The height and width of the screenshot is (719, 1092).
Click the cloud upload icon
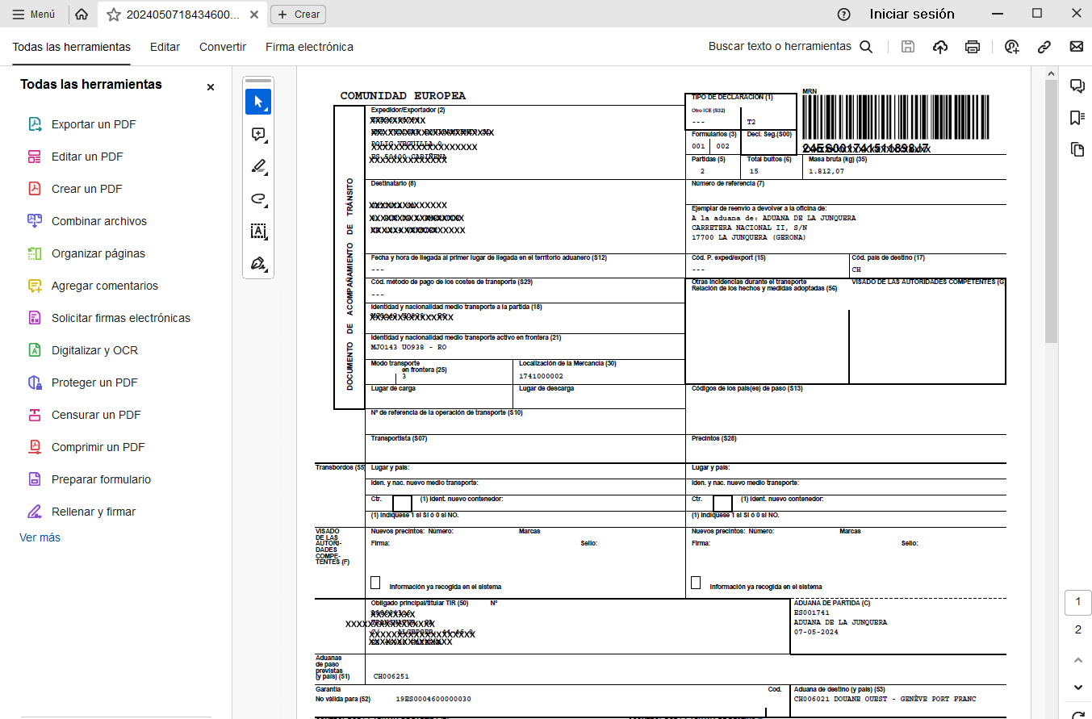(x=940, y=47)
